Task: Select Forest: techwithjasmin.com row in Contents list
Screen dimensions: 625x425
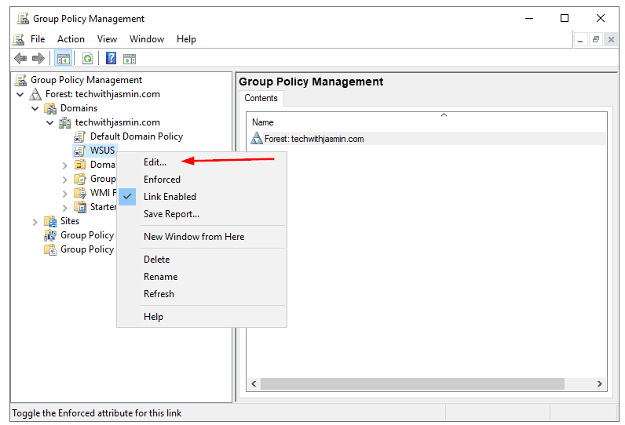Action: coord(427,139)
